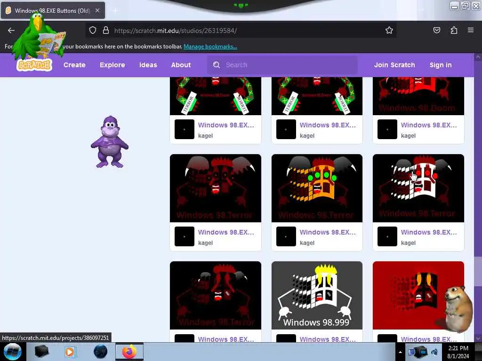Open the Windows 98.999 project thumbnail
The width and height of the screenshot is (482, 361).
pyautogui.click(x=317, y=295)
